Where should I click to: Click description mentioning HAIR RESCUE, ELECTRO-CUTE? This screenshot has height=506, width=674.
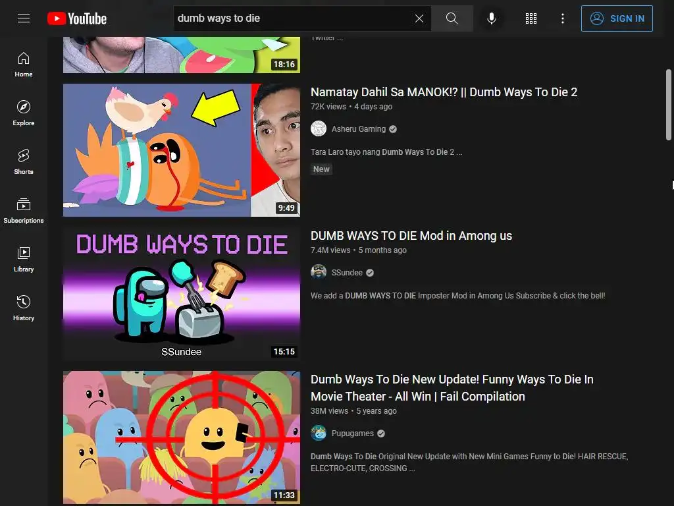click(469, 462)
